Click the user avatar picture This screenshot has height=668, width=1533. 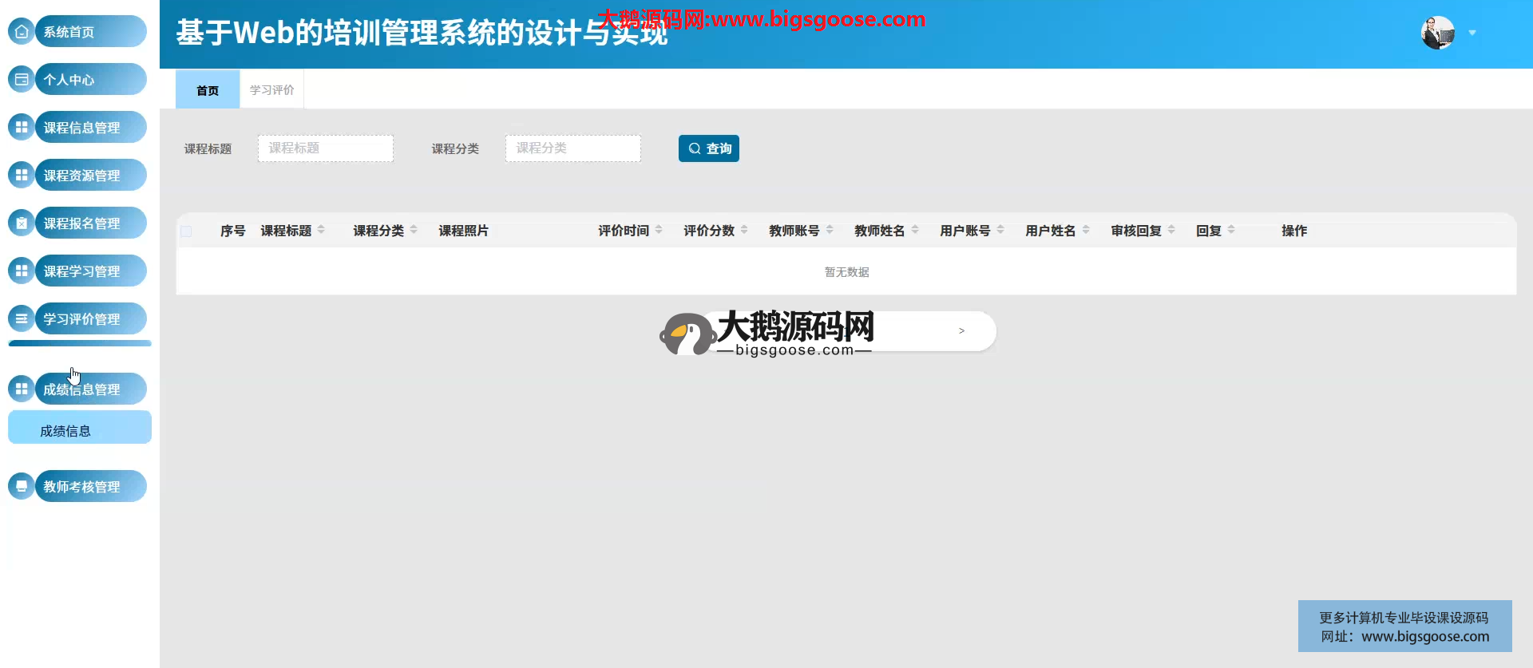1437,33
